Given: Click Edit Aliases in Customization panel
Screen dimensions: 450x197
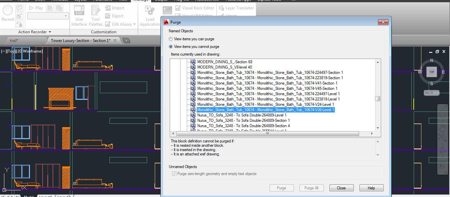Looking at the screenshot, I should click(x=118, y=24).
